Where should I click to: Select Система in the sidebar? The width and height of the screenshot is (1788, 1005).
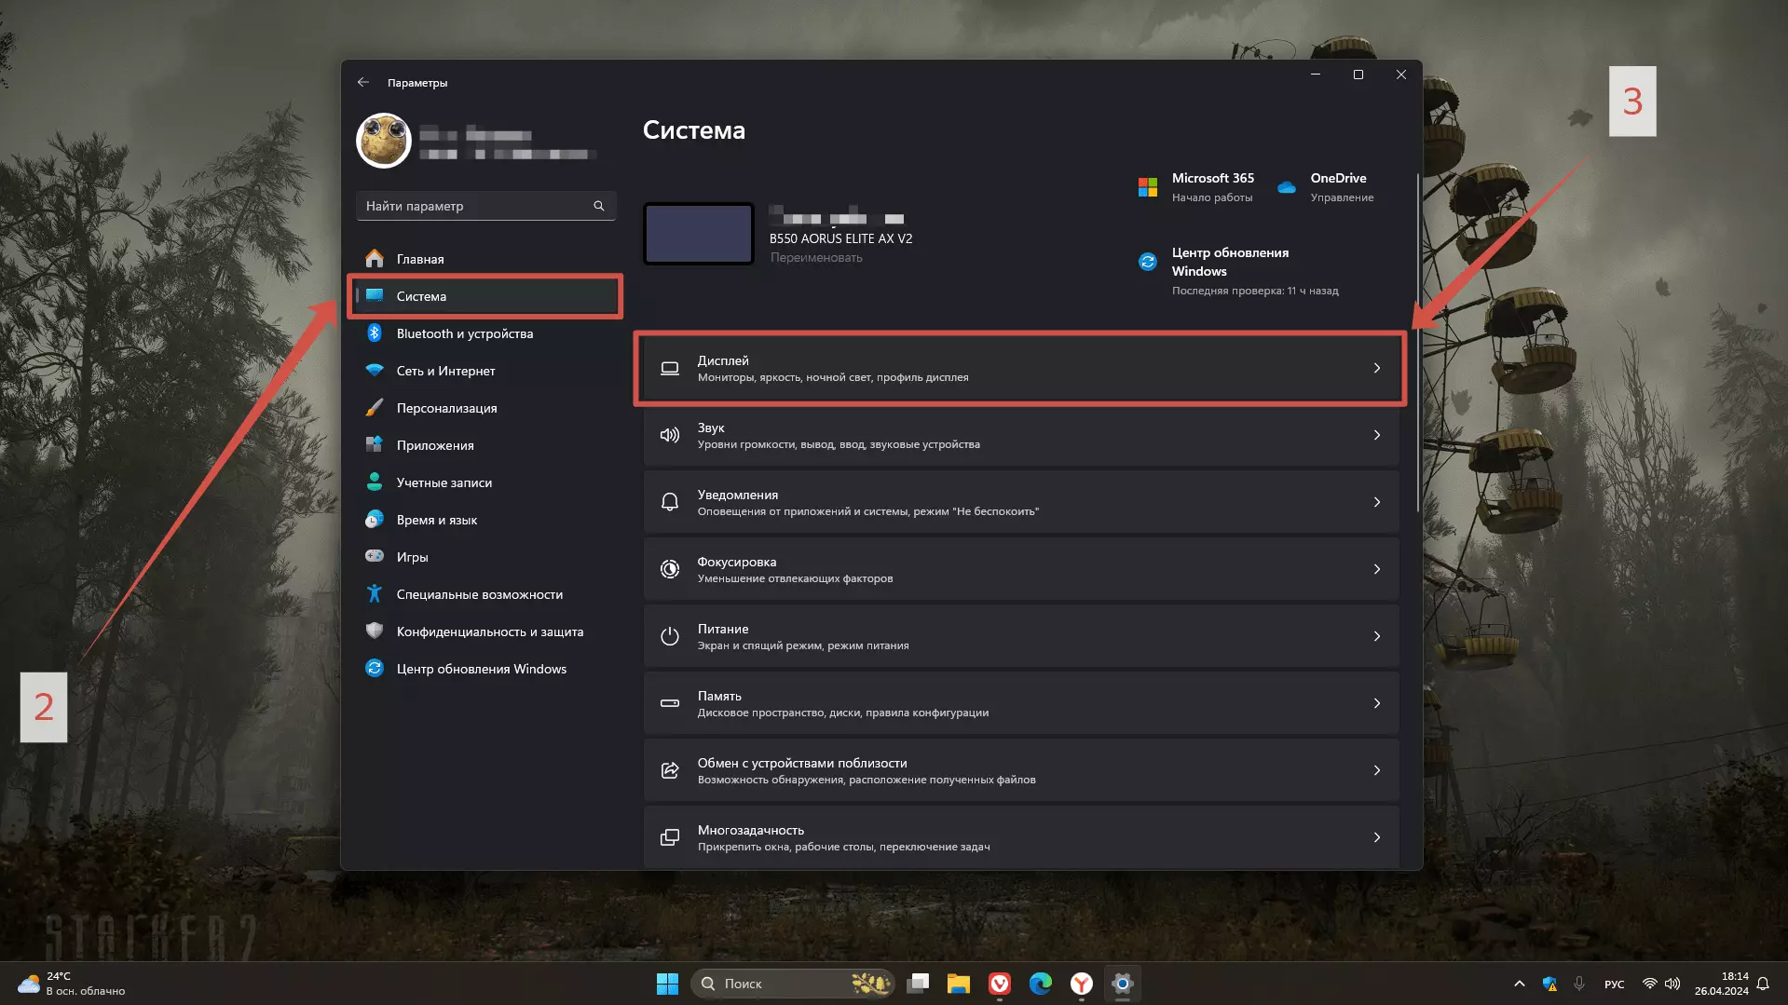point(485,296)
